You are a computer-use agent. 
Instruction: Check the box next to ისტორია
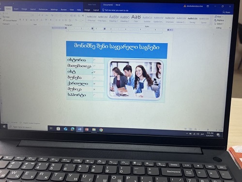pyautogui.click(x=94, y=60)
